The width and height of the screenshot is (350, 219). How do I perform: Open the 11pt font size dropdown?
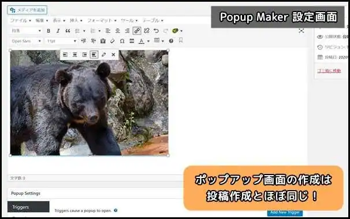pyautogui.click(x=61, y=41)
